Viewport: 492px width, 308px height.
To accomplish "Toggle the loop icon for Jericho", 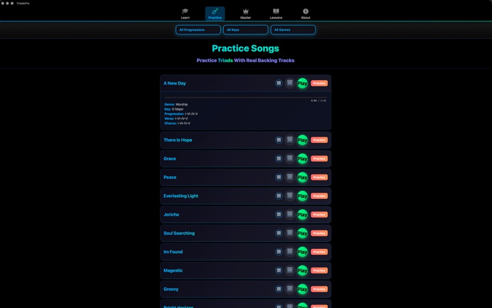I will pos(279,214).
